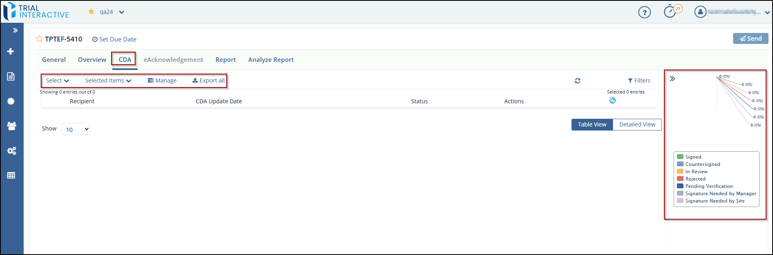Switch to Detailed View
Viewport: 773px width, 255px height.
tap(637, 124)
